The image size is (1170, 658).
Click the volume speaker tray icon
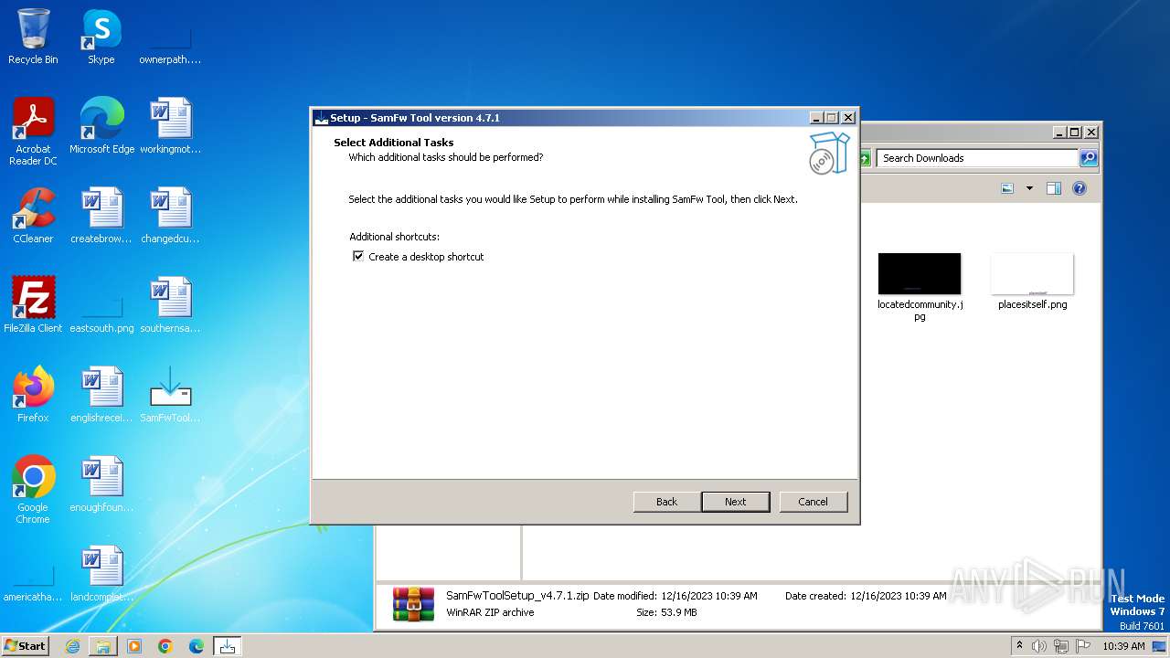pyautogui.click(x=1039, y=646)
